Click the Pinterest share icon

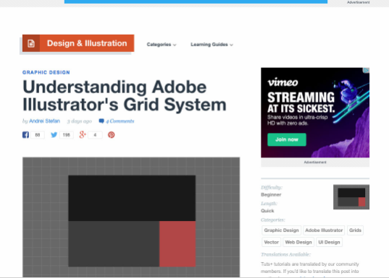111,135
